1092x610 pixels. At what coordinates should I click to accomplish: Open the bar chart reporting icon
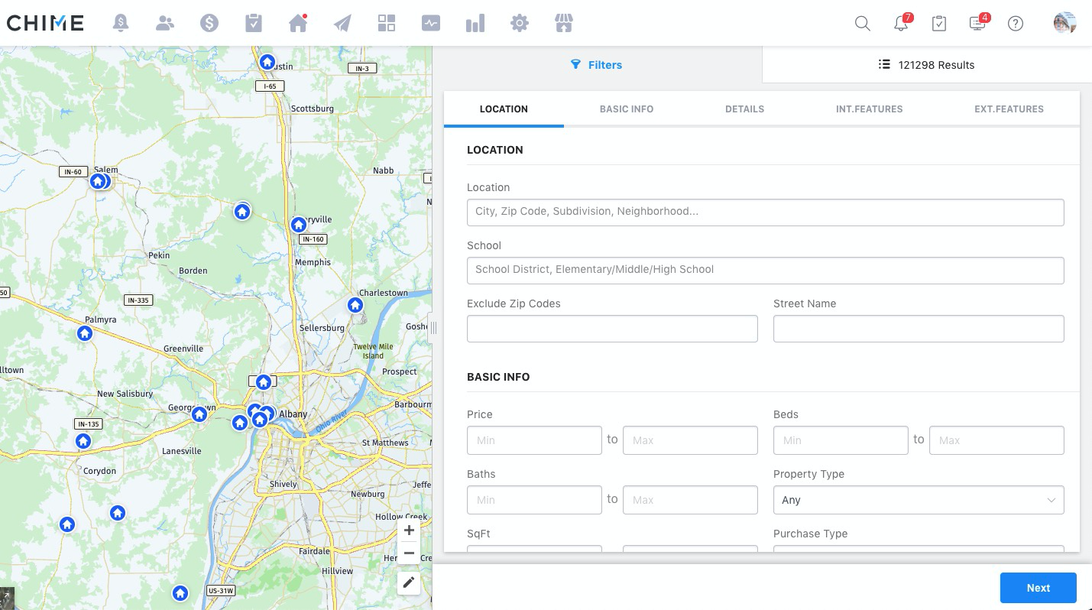point(475,23)
